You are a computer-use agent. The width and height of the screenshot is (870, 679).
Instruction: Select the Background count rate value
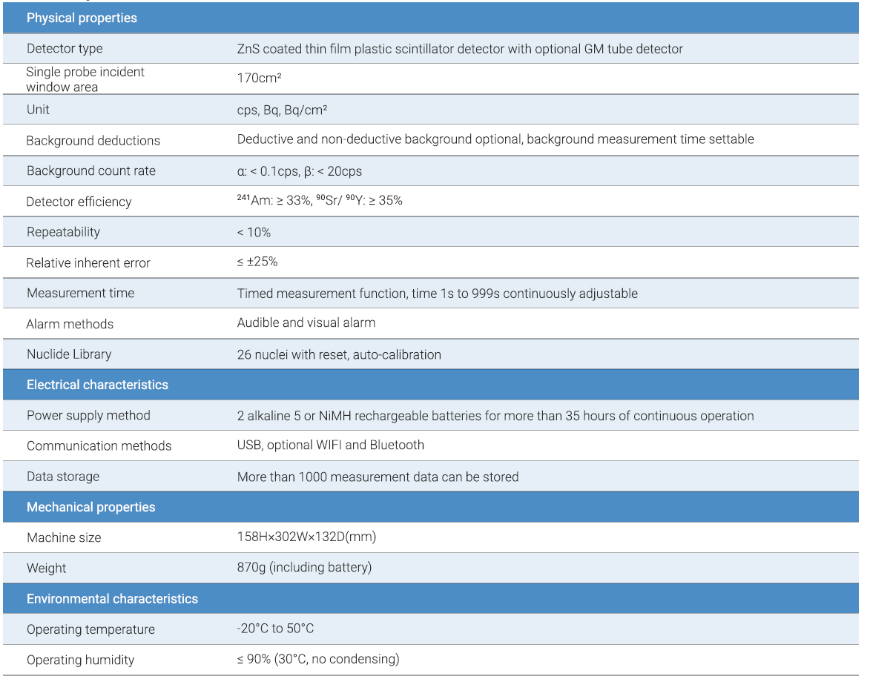pyautogui.click(x=299, y=171)
